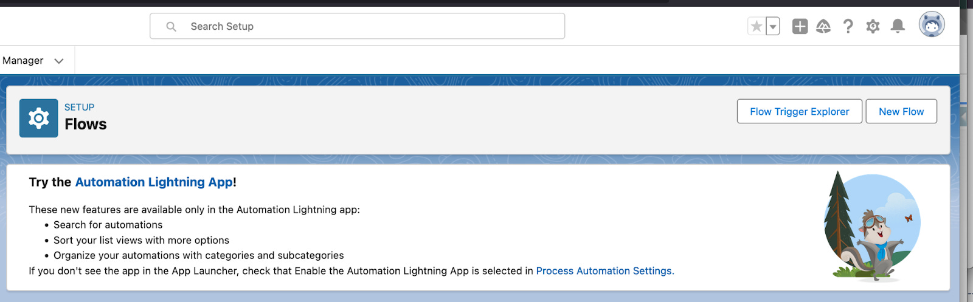
Task: Click the 'Organize your automations' bullet text
Action: (199, 255)
